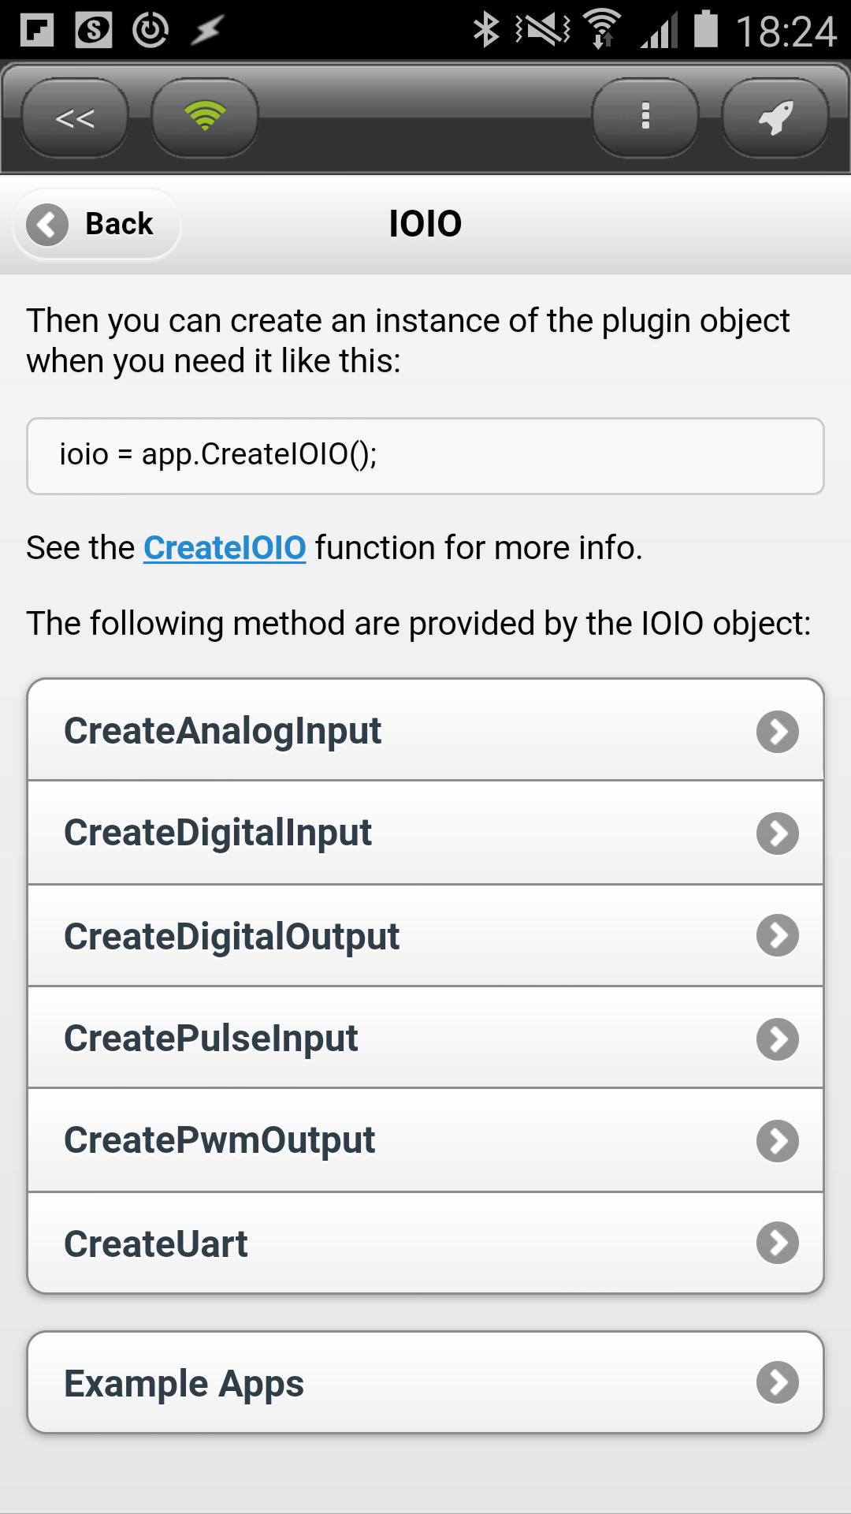Expand the CreateAnalogInput chevron arrow
Screen dimensions: 851x1514
(778, 732)
